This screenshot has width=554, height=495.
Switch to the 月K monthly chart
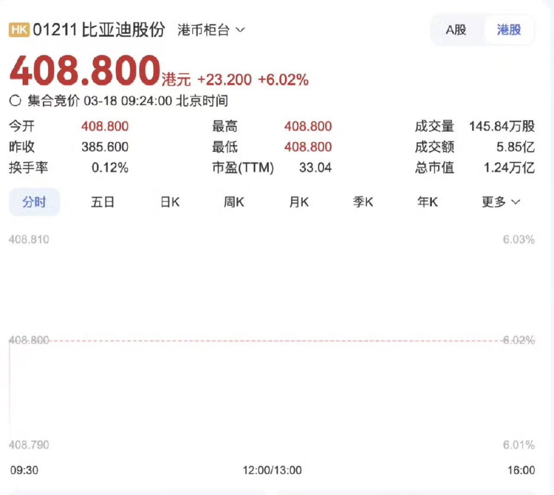[x=298, y=202]
